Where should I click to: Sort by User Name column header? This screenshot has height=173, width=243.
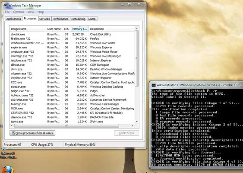(x=54, y=29)
